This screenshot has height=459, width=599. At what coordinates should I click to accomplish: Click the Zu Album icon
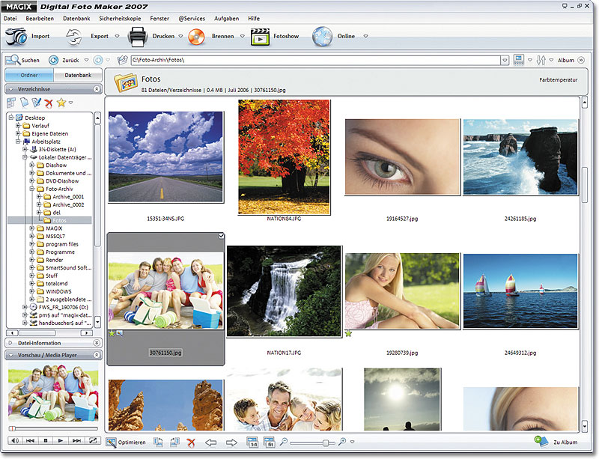541,442
